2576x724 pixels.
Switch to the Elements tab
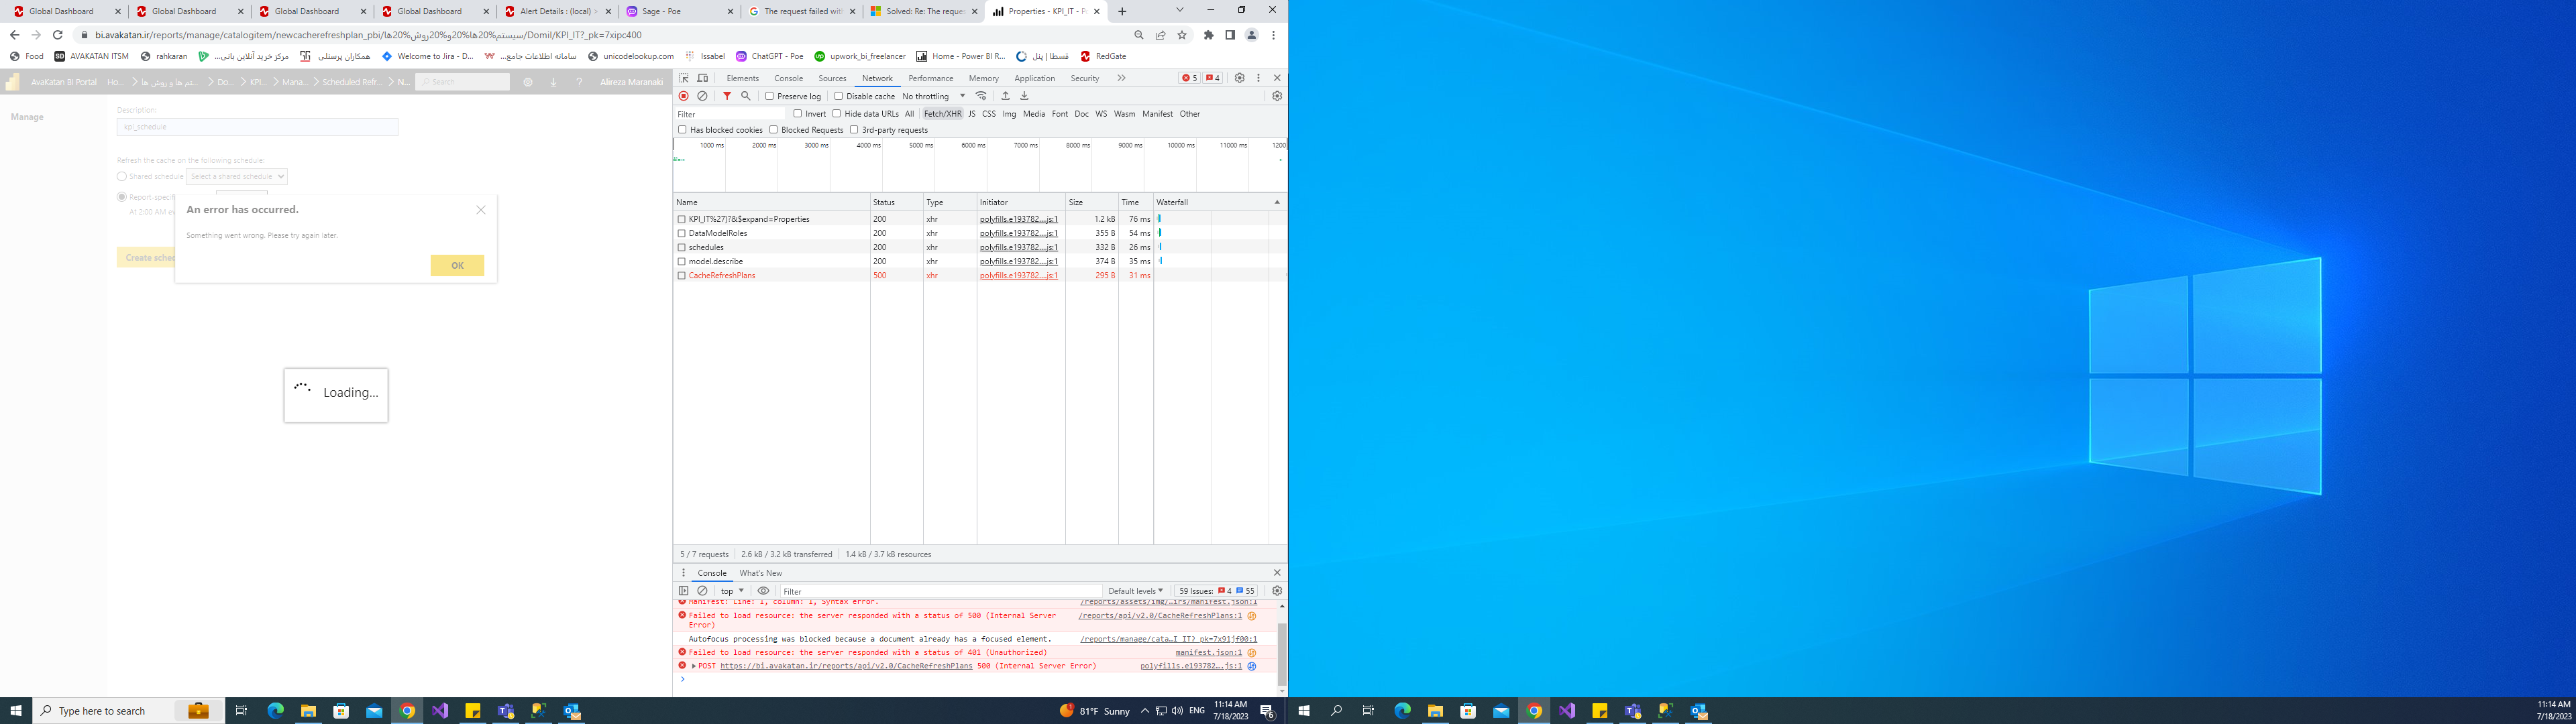tap(743, 78)
